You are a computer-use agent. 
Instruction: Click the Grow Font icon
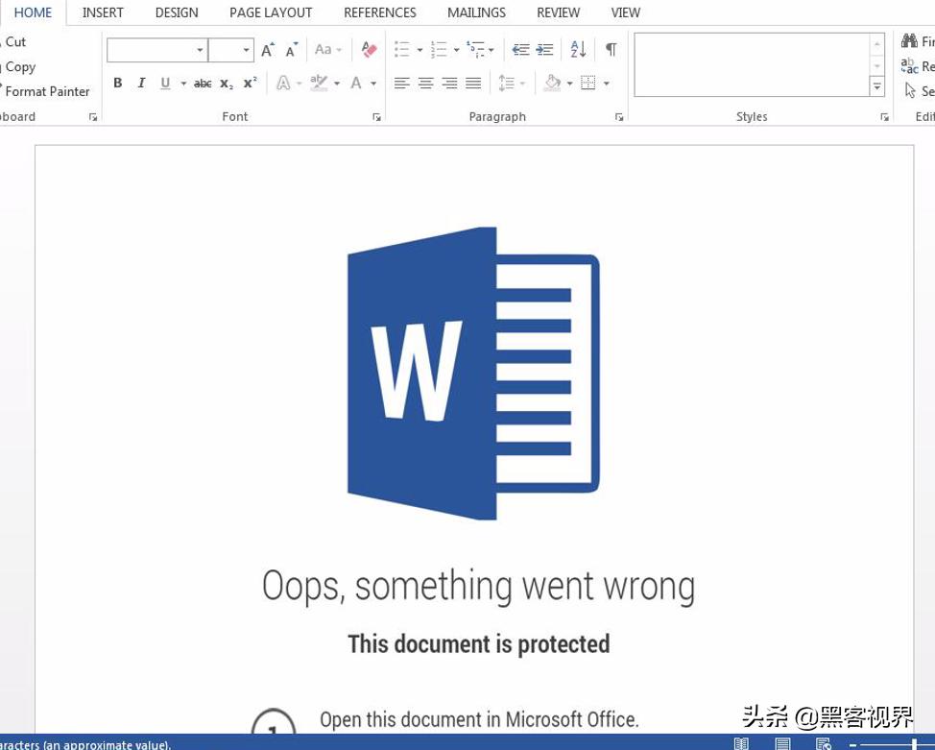[268, 50]
